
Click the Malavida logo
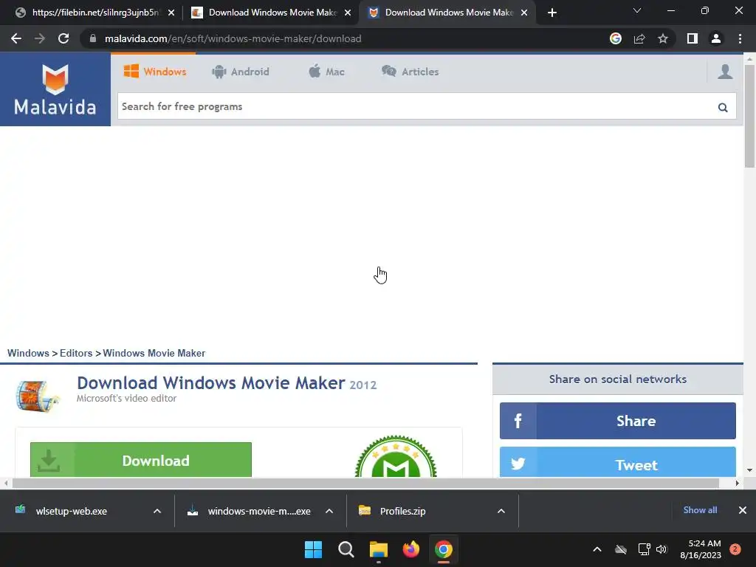point(55,89)
